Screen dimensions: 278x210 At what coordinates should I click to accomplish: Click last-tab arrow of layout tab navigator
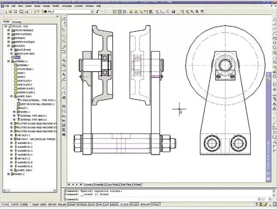click(x=81, y=185)
